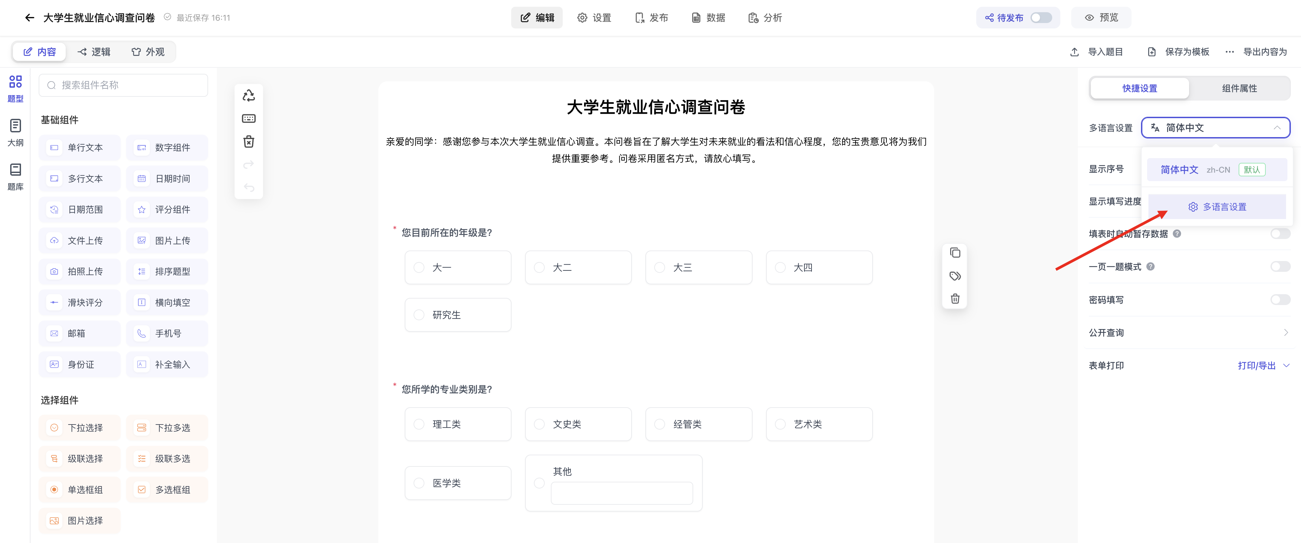This screenshot has height=543, width=1301.
Task: Switch to the 分析 tab
Action: 765,18
